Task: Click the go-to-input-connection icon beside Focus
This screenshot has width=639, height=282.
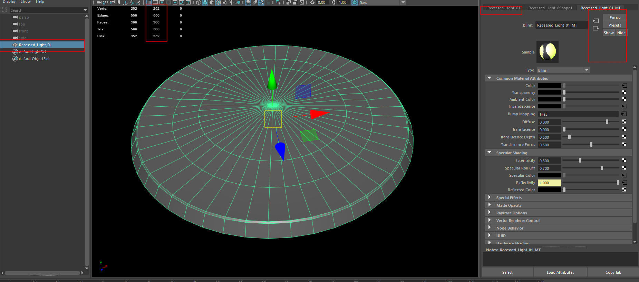Action: (596, 21)
